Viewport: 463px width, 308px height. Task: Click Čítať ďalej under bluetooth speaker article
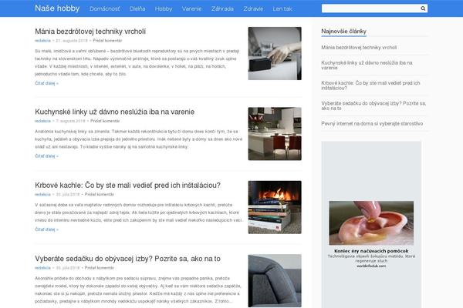point(46,83)
